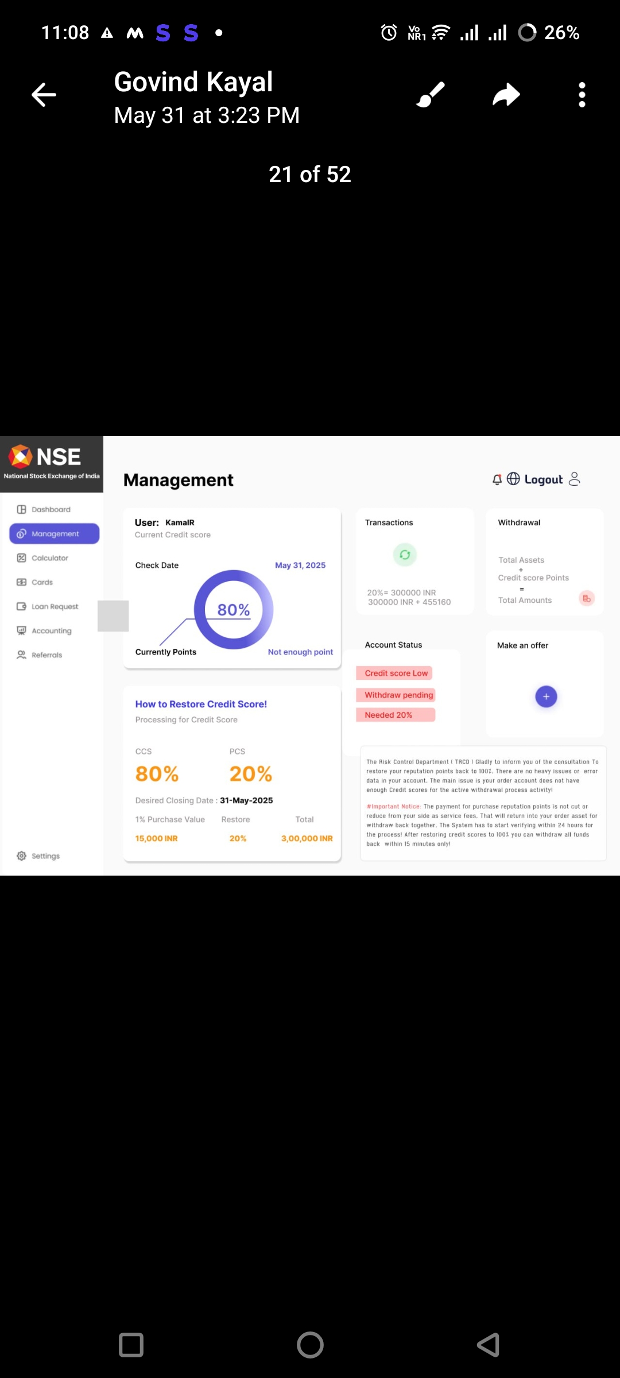Screen dimensions: 620x1378
Task: Tap the back arrow in viewer header
Action: pyautogui.click(x=44, y=95)
